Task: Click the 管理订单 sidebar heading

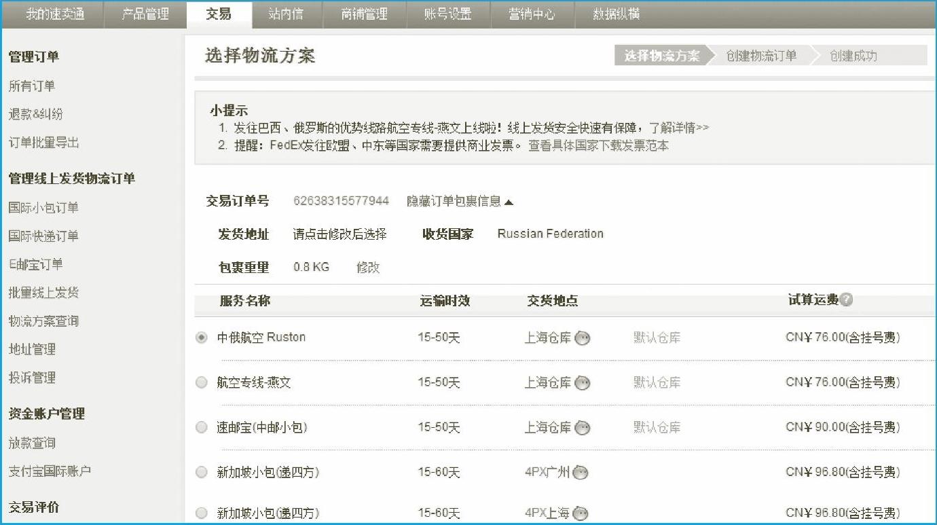Action: [x=34, y=57]
